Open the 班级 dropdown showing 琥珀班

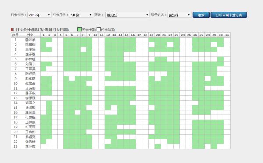tap(127, 15)
